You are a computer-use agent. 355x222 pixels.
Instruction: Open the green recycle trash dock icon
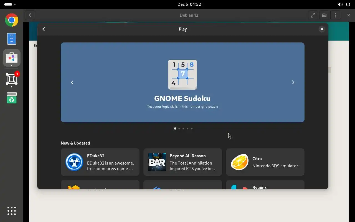pyautogui.click(x=12, y=98)
